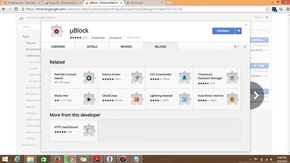
Task: Select Popular in the sidebar
Action: click(x=31, y=43)
